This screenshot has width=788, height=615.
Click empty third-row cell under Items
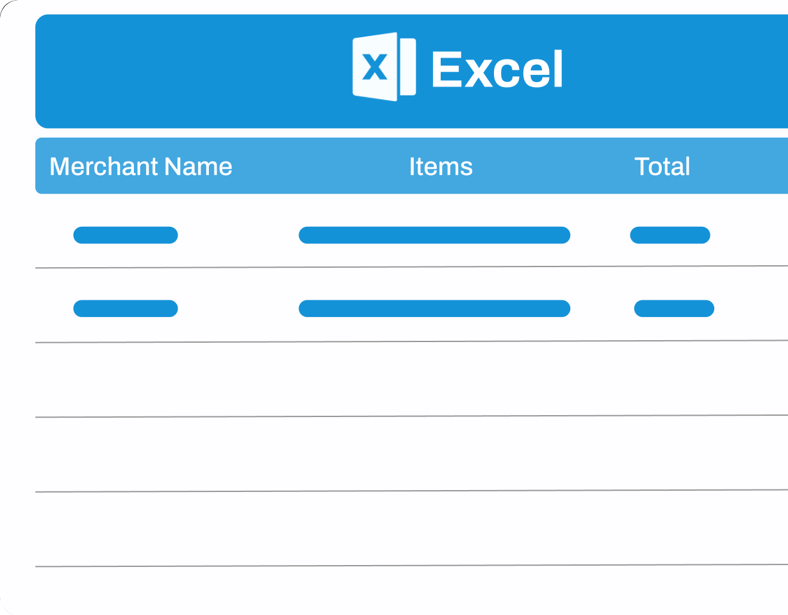coord(434,379)
